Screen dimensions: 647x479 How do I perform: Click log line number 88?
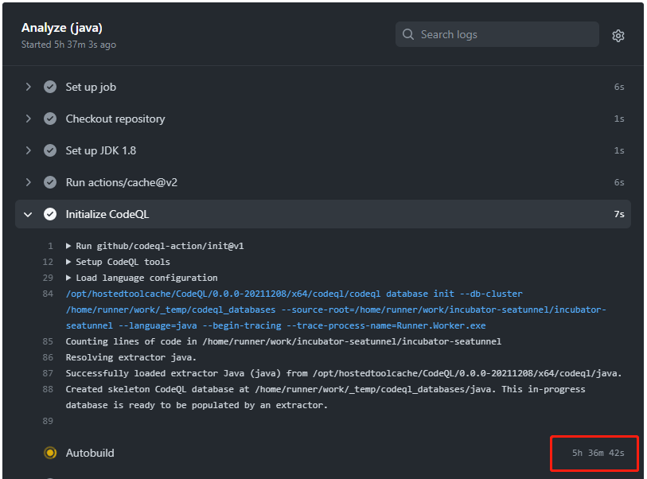(48, 389)
